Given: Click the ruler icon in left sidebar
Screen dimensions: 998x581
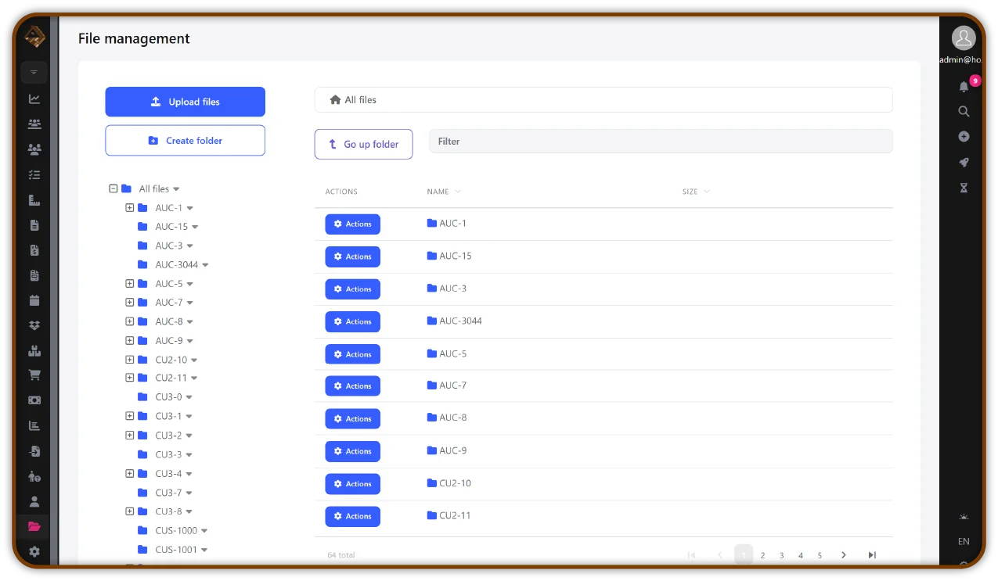Looking at the screenshot, I should (x=34, y=199).
